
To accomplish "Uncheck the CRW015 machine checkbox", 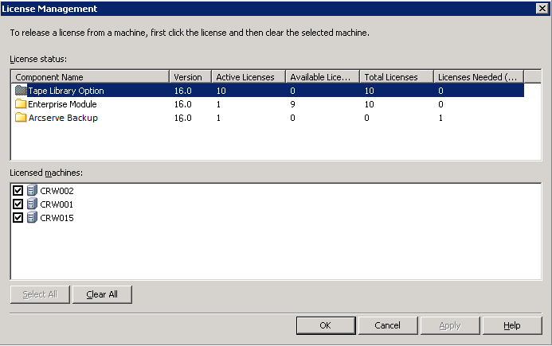I will 18,218.
